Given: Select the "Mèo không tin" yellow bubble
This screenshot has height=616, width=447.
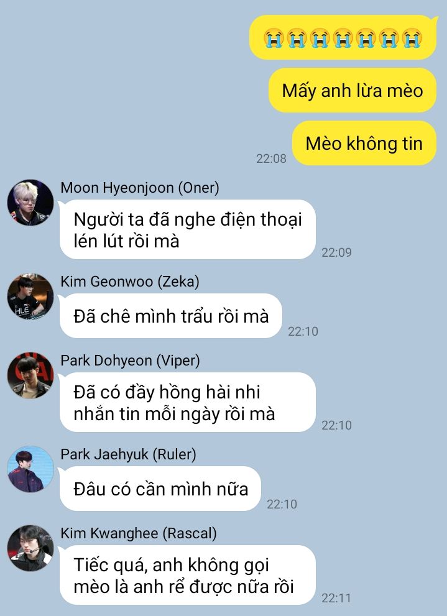Looking at the screenshot, I should coord(364,143).
